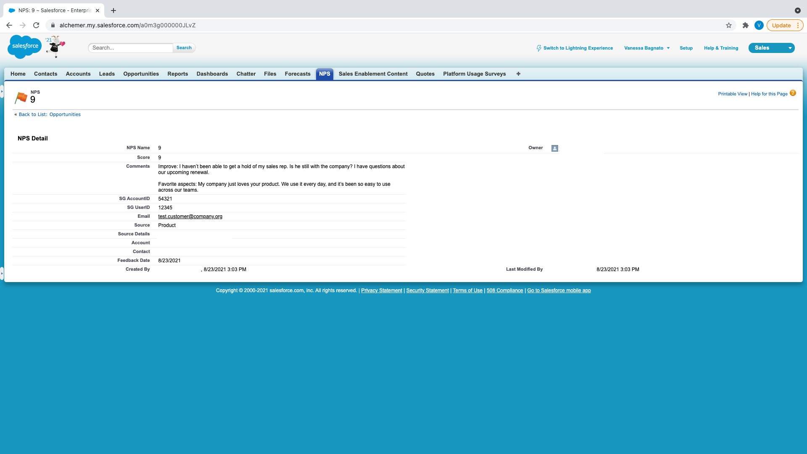Click the Search button

point(184,48)
